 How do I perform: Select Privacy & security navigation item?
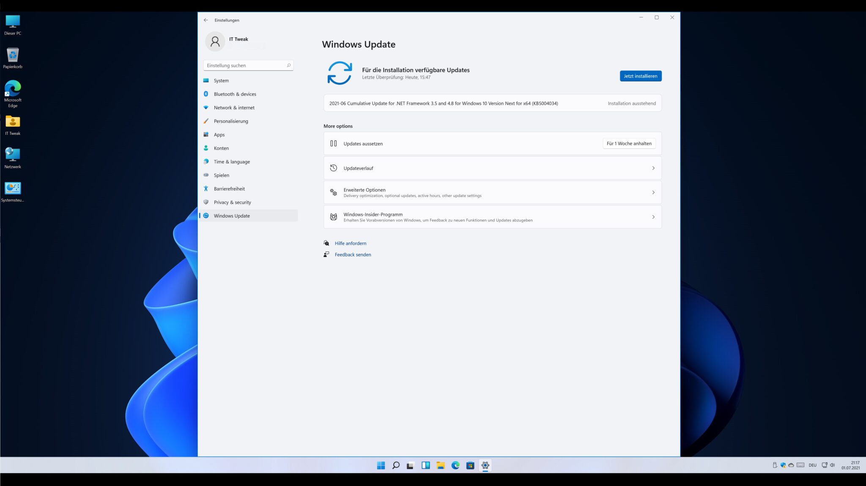pos(233,202)
